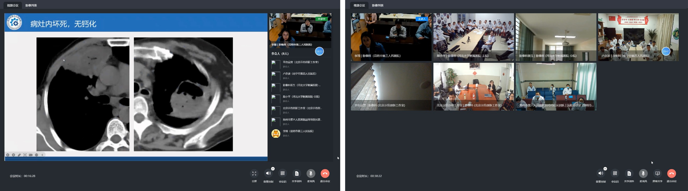This screenshot has width=688, height=191.
Task: Start 屏幕共享 screen sharing in right window
Action: [x=657, y=173]
